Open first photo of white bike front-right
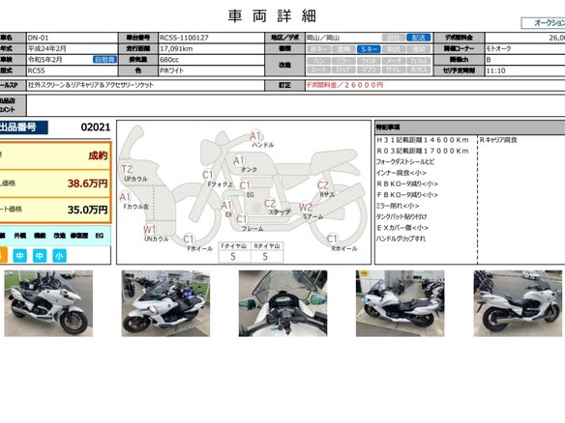 (x=48, y=303)
